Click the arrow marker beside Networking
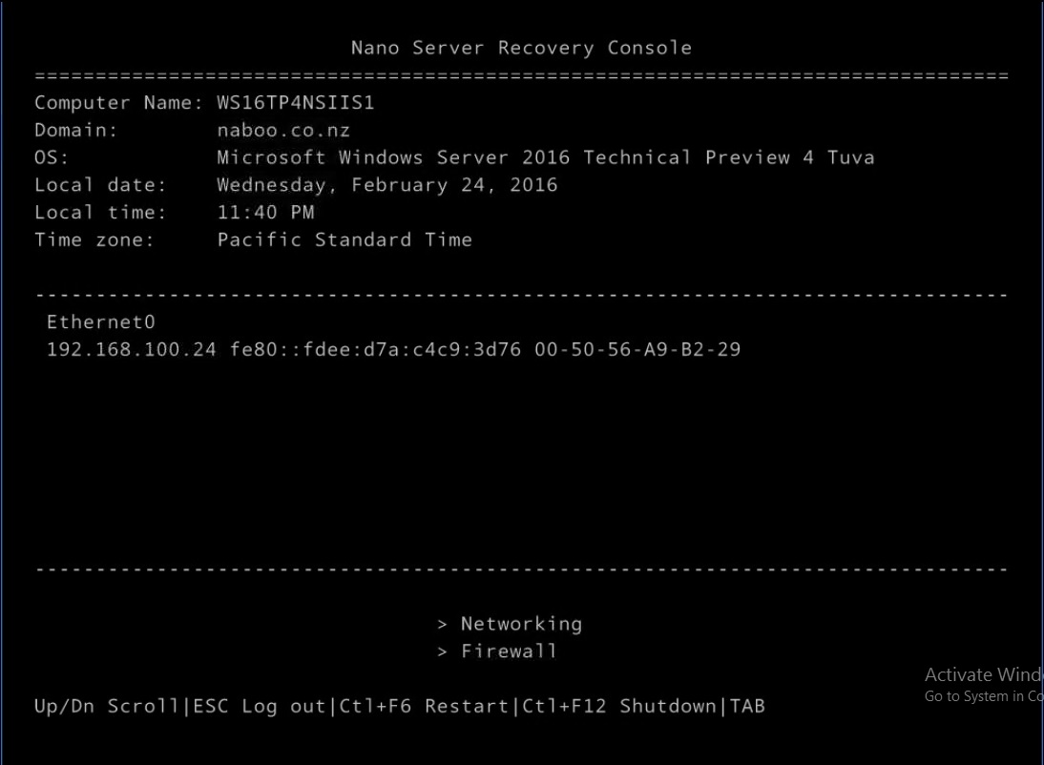 (x=442, y=625)
